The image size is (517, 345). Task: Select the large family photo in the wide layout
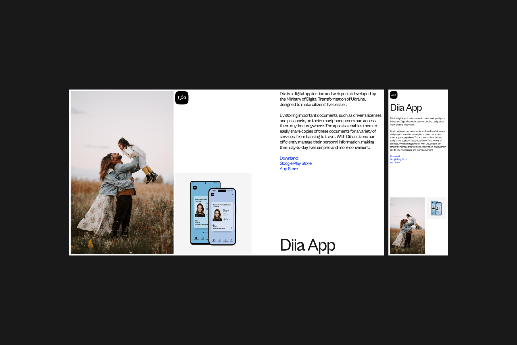[122, 172]
